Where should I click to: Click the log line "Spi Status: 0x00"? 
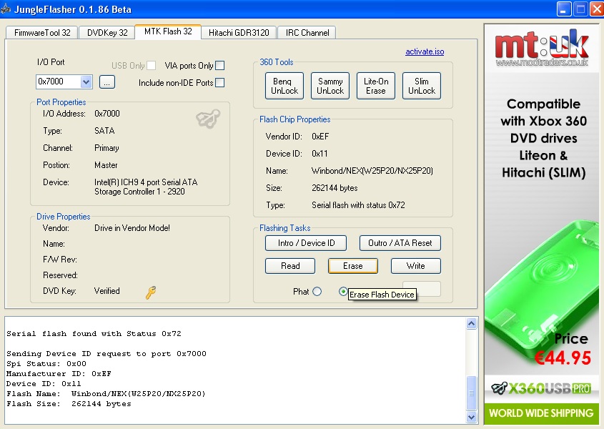coord(46,364)
